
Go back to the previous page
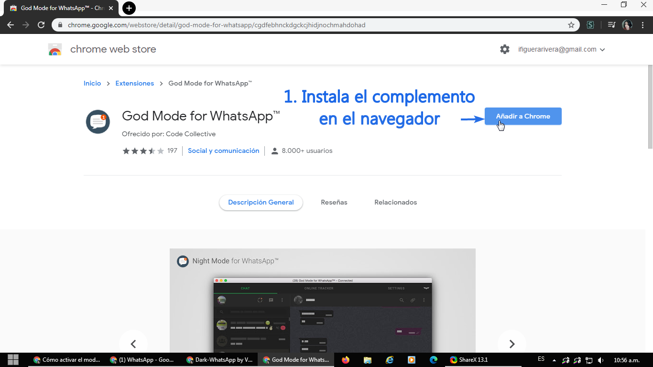coord(11,25)
